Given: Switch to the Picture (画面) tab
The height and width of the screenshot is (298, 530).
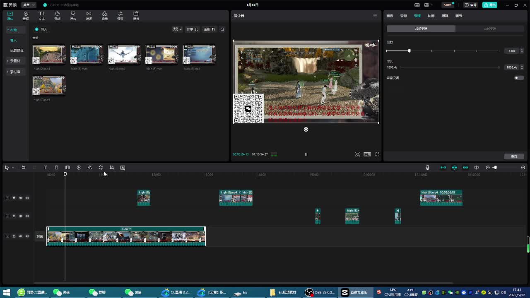Looking at the screenshot, I should 390,16.
